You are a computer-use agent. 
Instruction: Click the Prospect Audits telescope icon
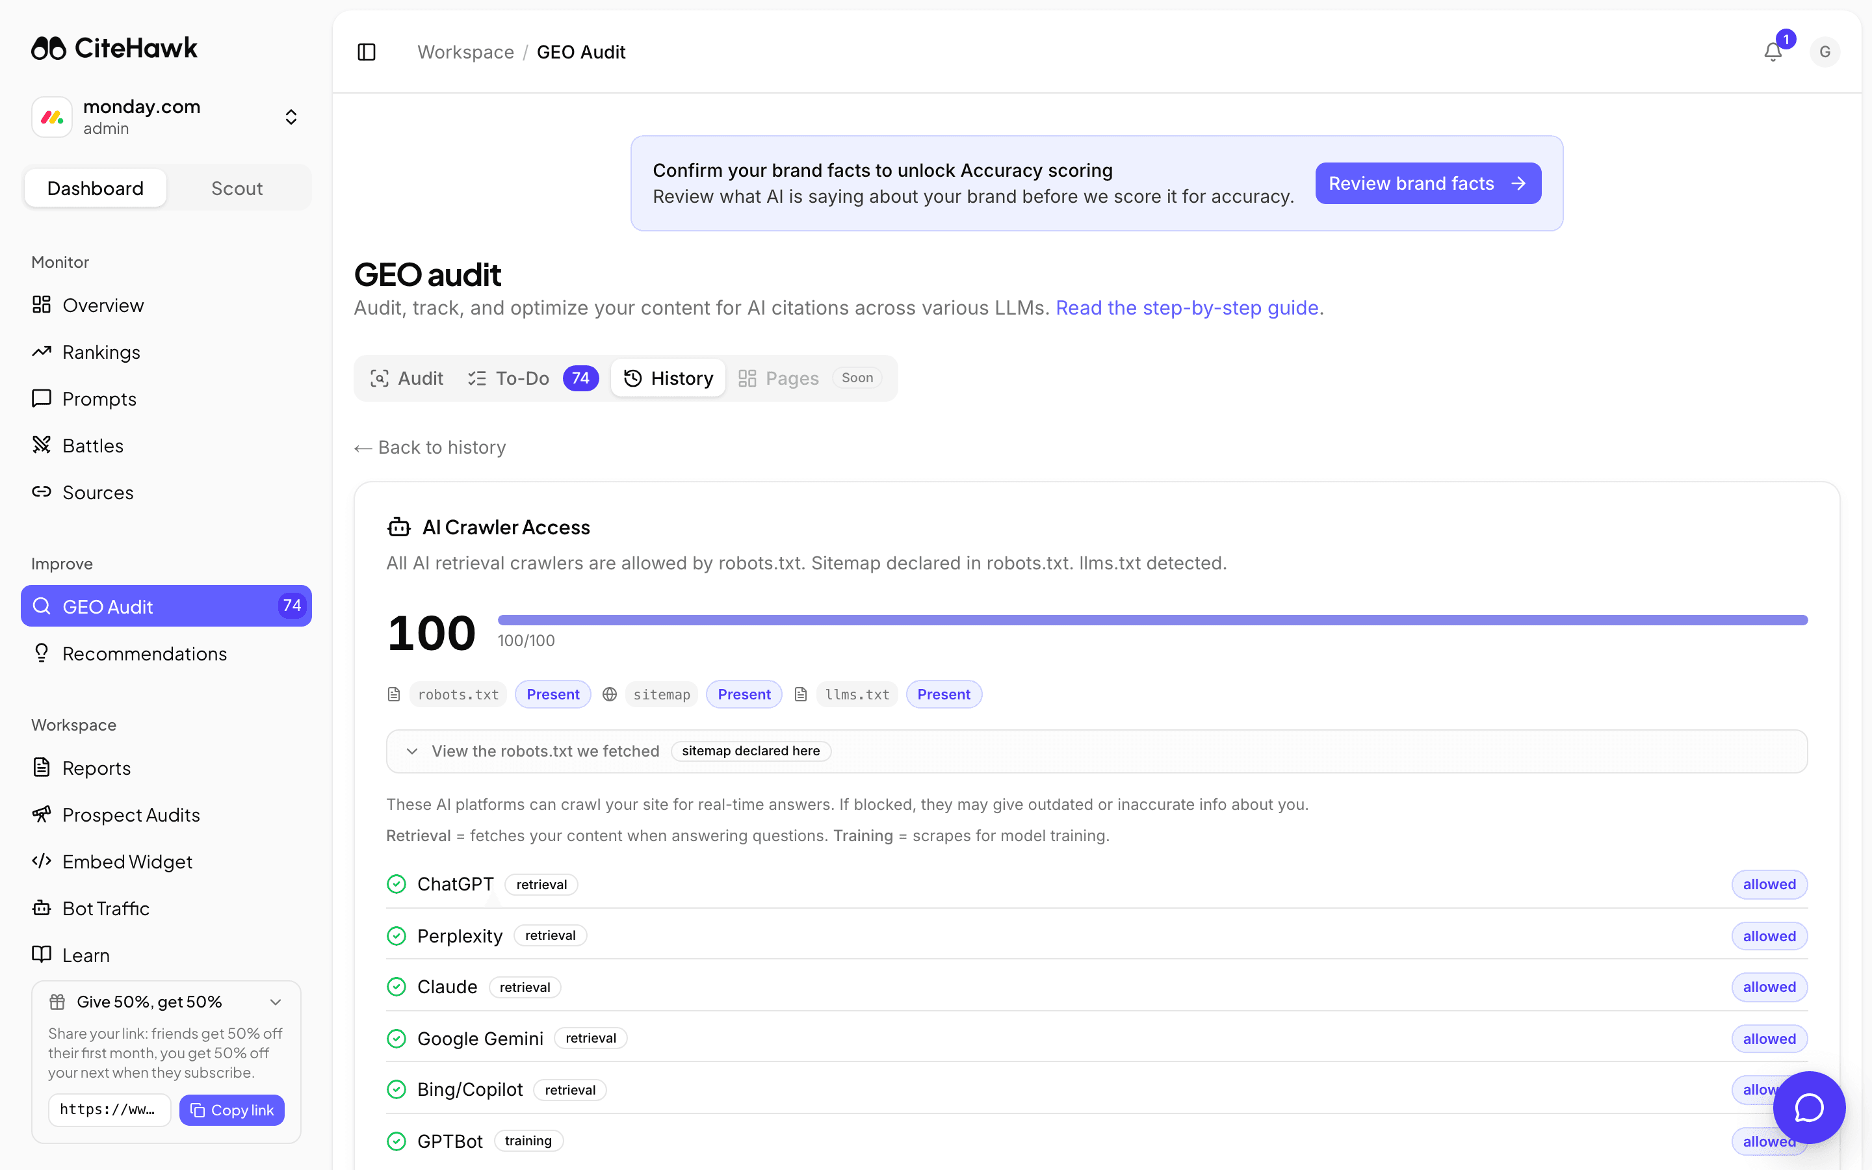42,814
